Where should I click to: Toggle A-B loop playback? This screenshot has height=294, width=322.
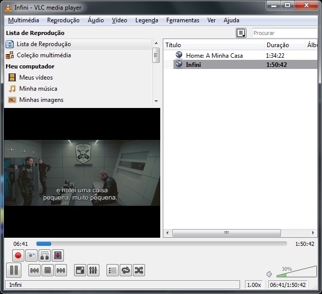pyautogui.click(x=45, y=255)
